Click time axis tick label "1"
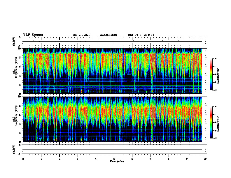Screen dimensions: 231x178 coord(41,159)
